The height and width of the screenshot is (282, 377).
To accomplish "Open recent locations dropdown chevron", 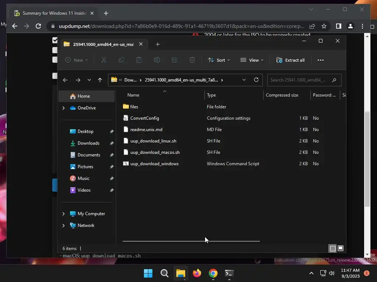I will 89,80.
